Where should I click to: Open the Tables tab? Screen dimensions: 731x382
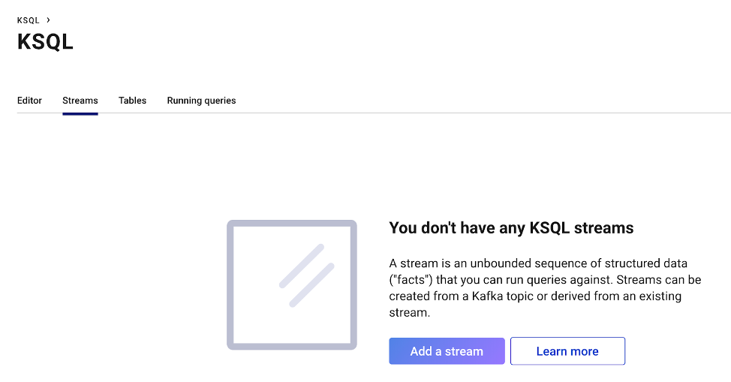(132, 101)
